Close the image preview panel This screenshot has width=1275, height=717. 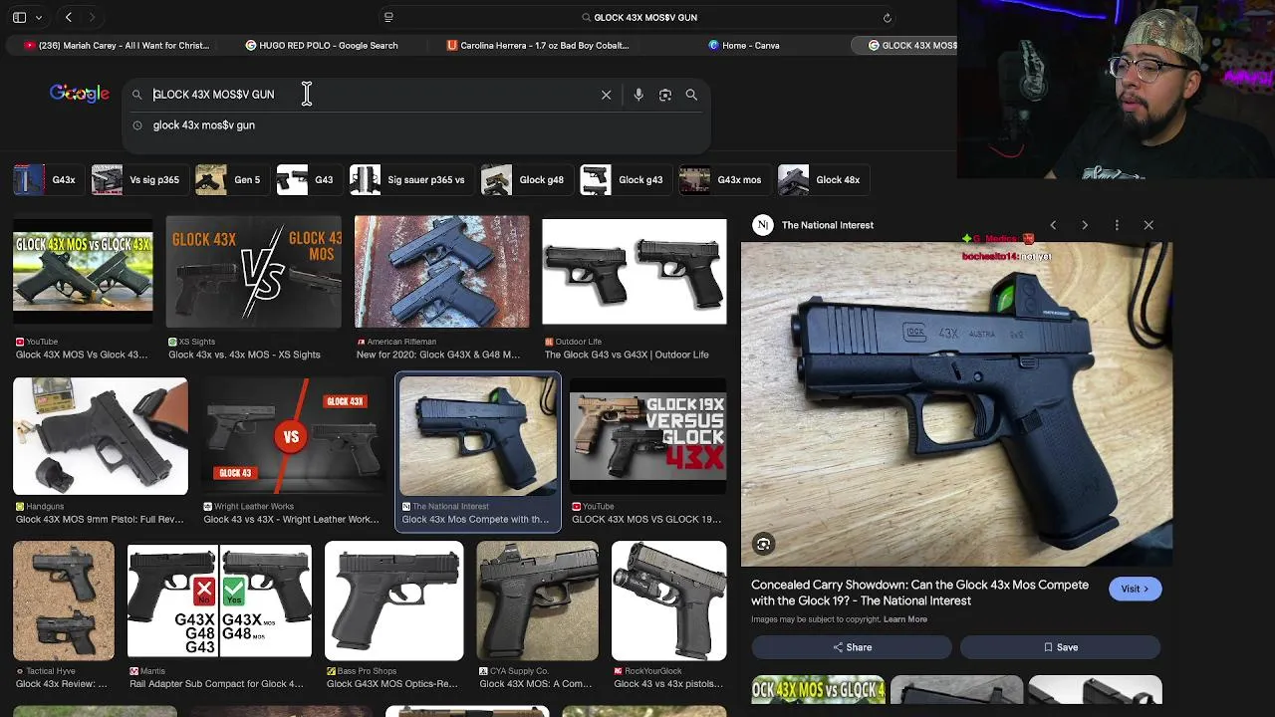click(1148, 225)
